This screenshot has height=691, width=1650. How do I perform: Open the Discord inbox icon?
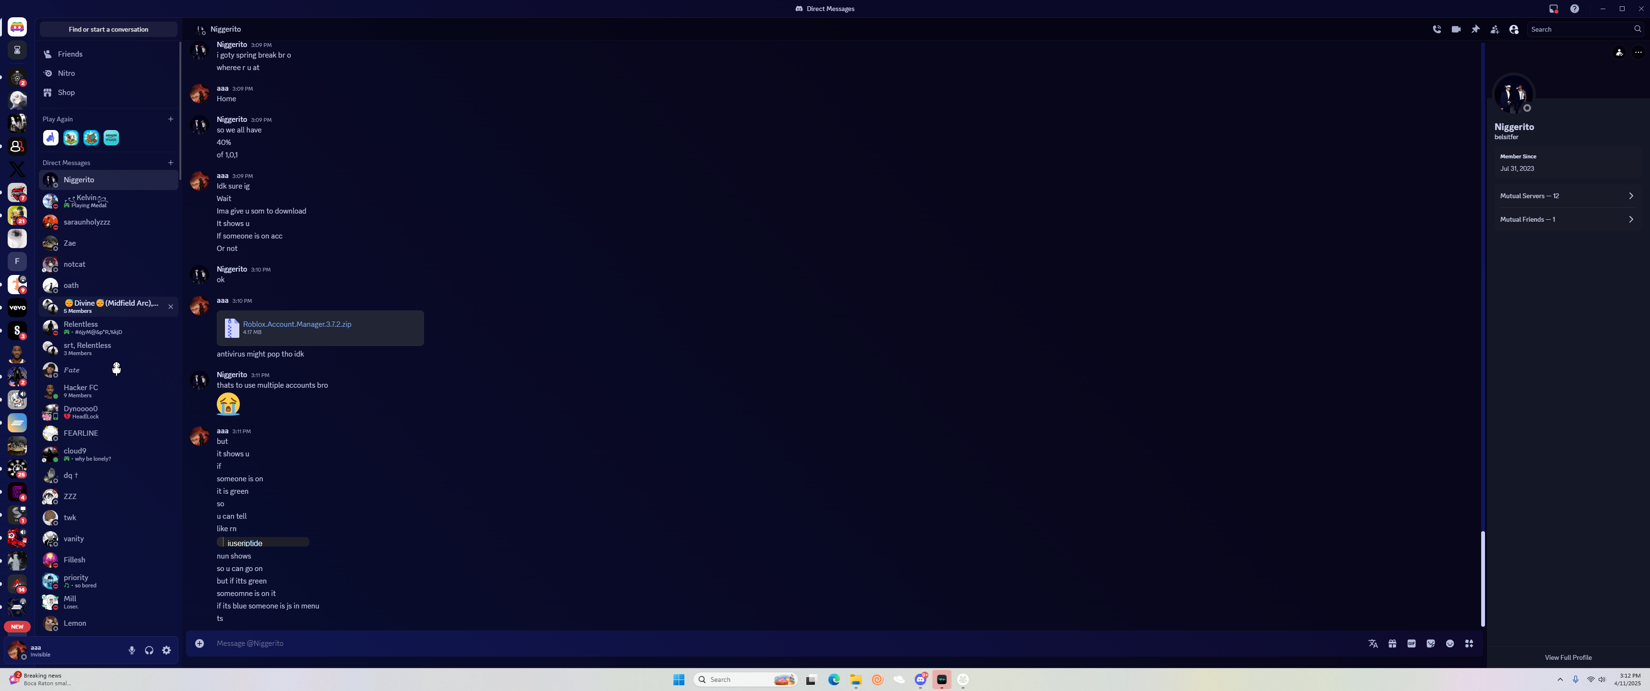point(1553,9)
